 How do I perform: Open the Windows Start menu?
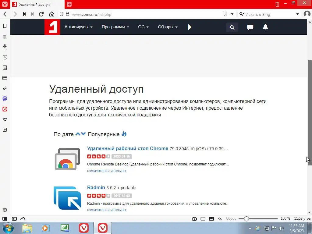point(8,228)
